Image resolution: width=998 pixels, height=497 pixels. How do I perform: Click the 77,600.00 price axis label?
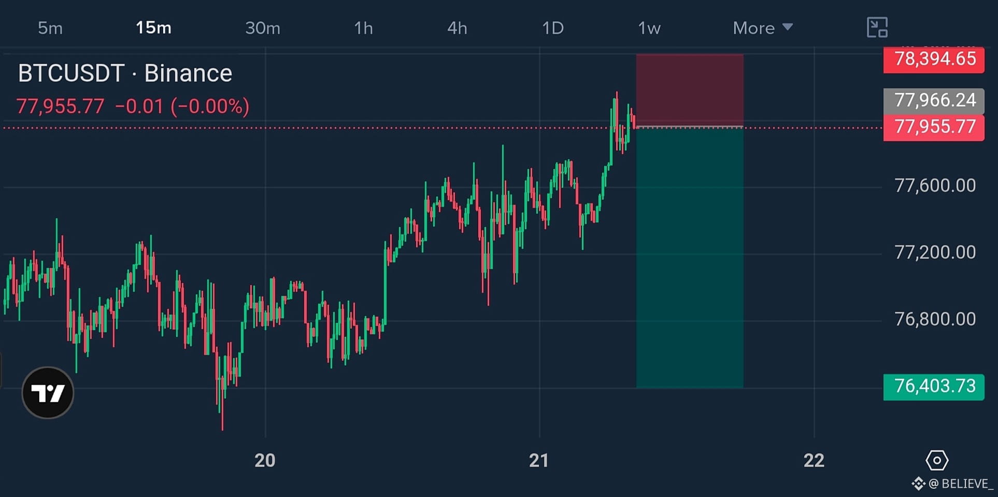point(935,185)
